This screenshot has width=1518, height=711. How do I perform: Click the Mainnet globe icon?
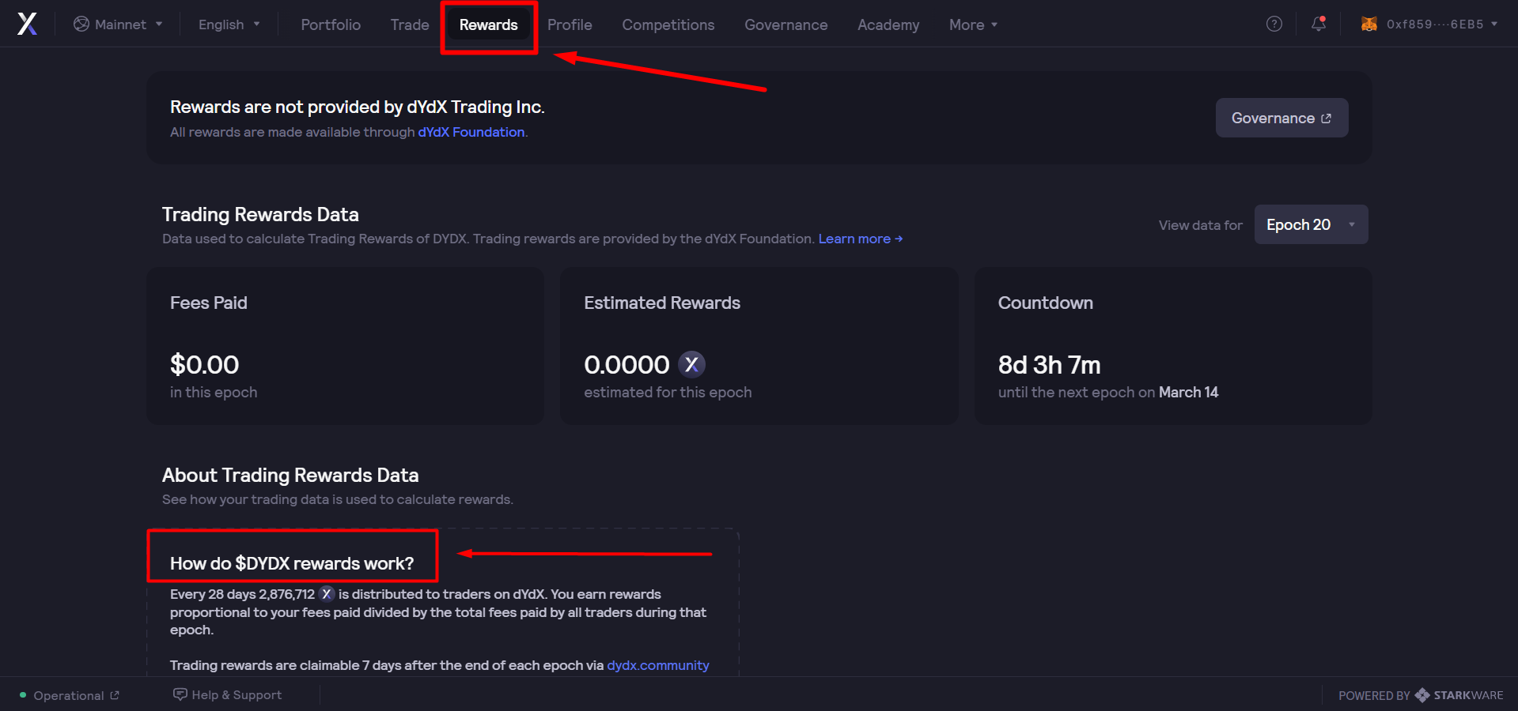tap(81, 24)
